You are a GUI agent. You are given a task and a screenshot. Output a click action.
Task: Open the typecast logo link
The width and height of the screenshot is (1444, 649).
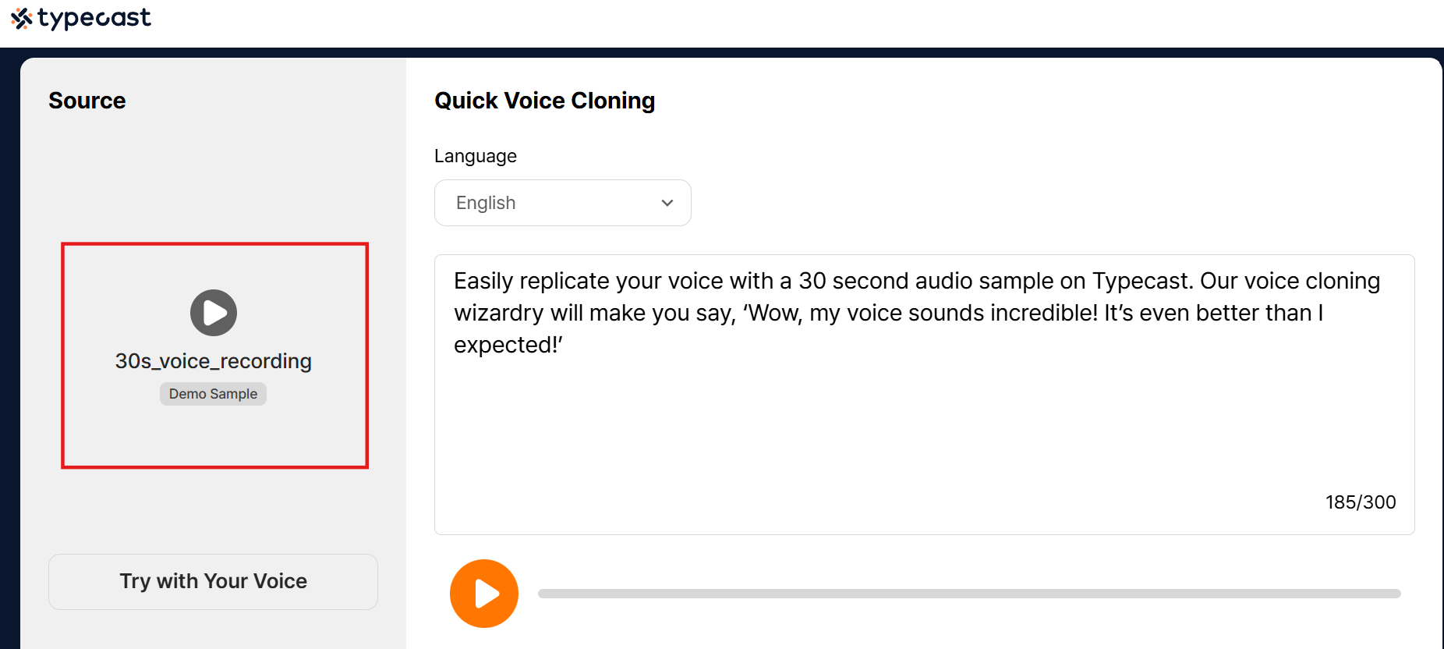pos(81,18)
